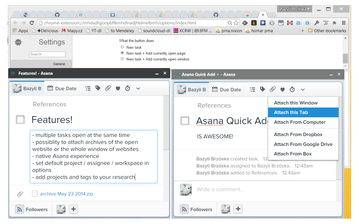Click the Settings gear icon on options page

(18, 42)
